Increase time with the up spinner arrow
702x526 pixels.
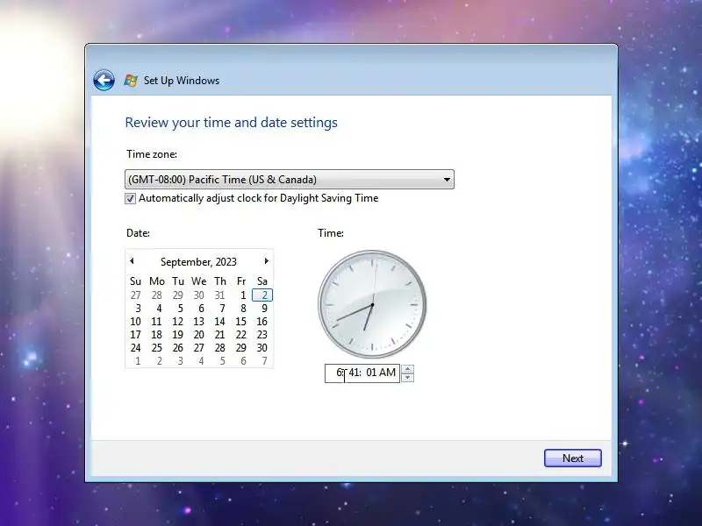(x=407, y=369)
